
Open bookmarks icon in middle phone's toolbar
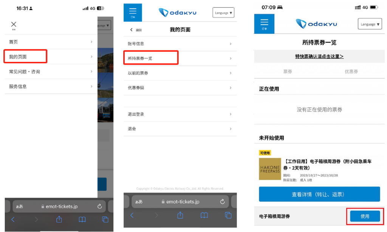click(204, 215)
